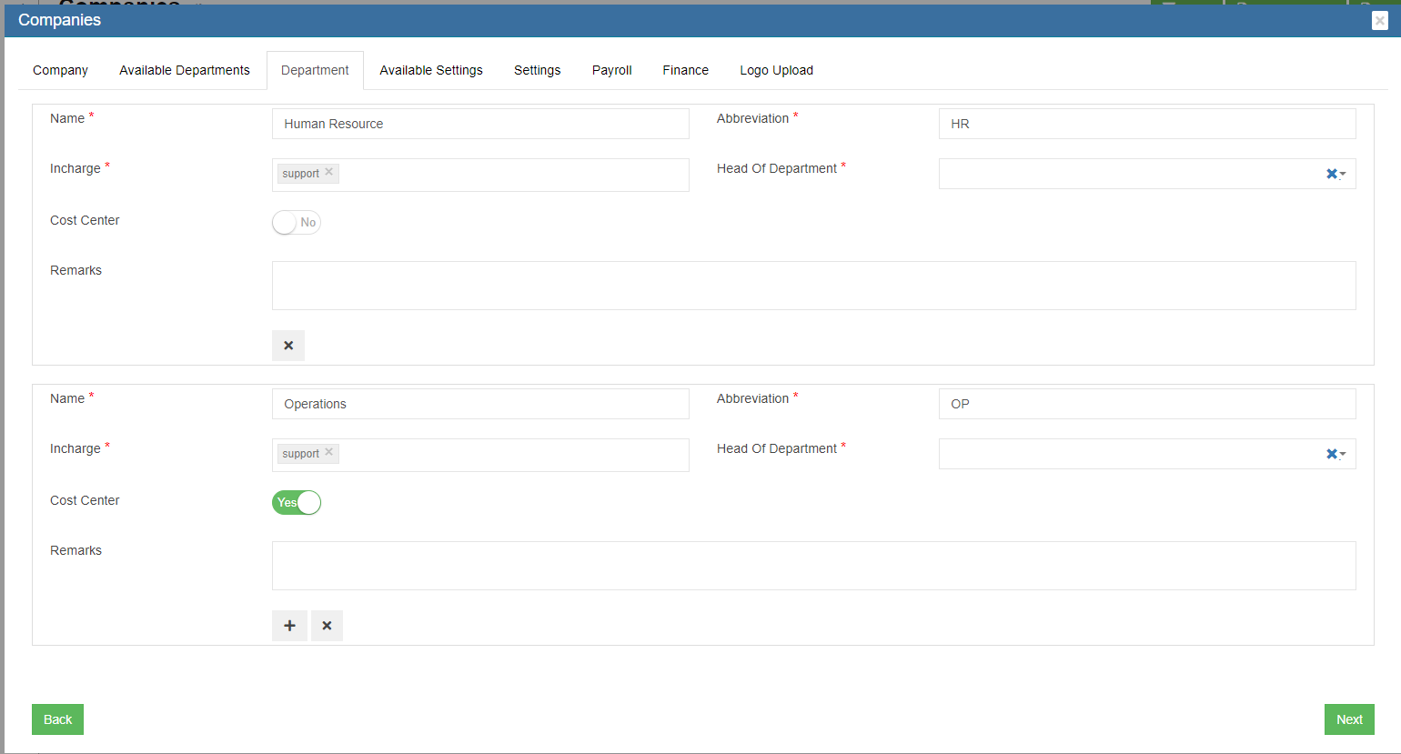Open the Available Settings tab

[431, 70]
